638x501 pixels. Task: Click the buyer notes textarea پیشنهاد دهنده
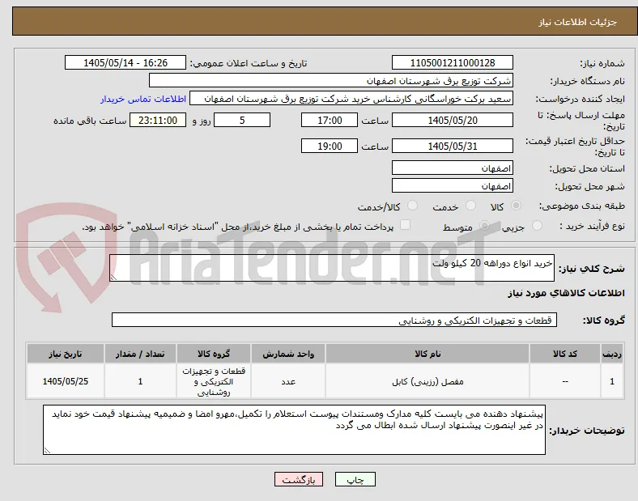(294, 430)
